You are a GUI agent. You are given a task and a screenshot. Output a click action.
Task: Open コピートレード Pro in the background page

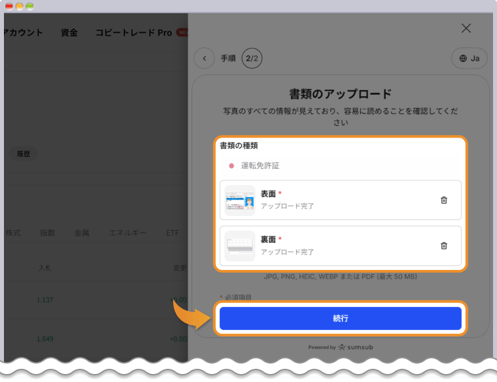(x=134, y=32)
